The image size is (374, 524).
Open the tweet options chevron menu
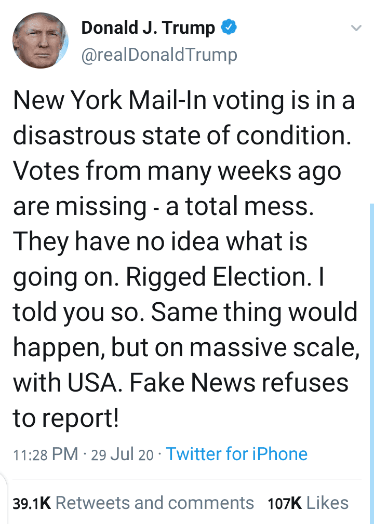(x=356, y=28)
